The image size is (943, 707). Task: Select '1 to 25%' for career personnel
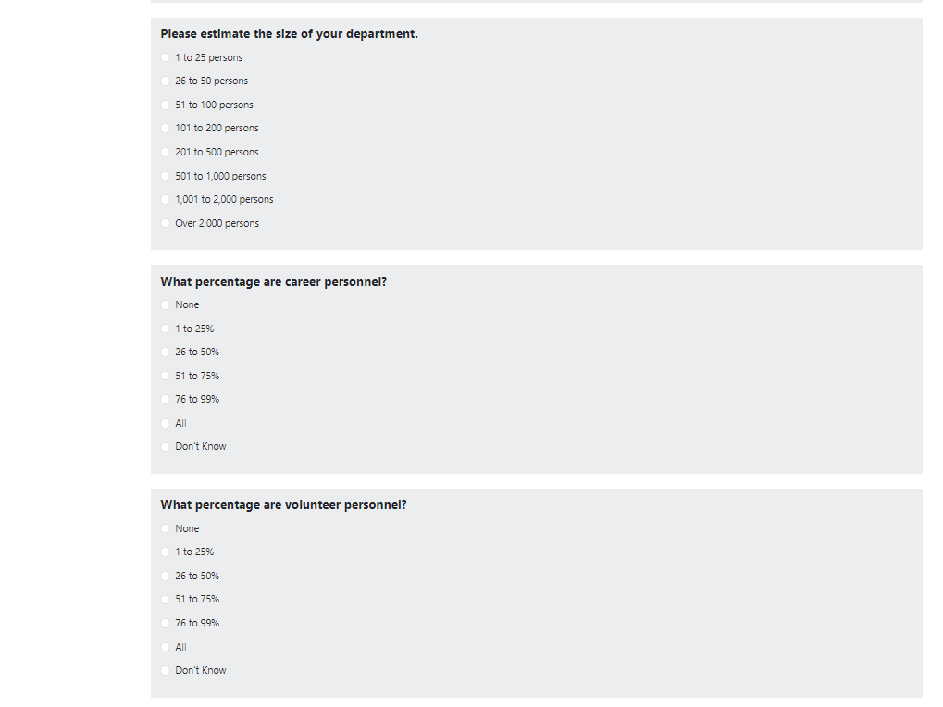click(x=166, y=329)
